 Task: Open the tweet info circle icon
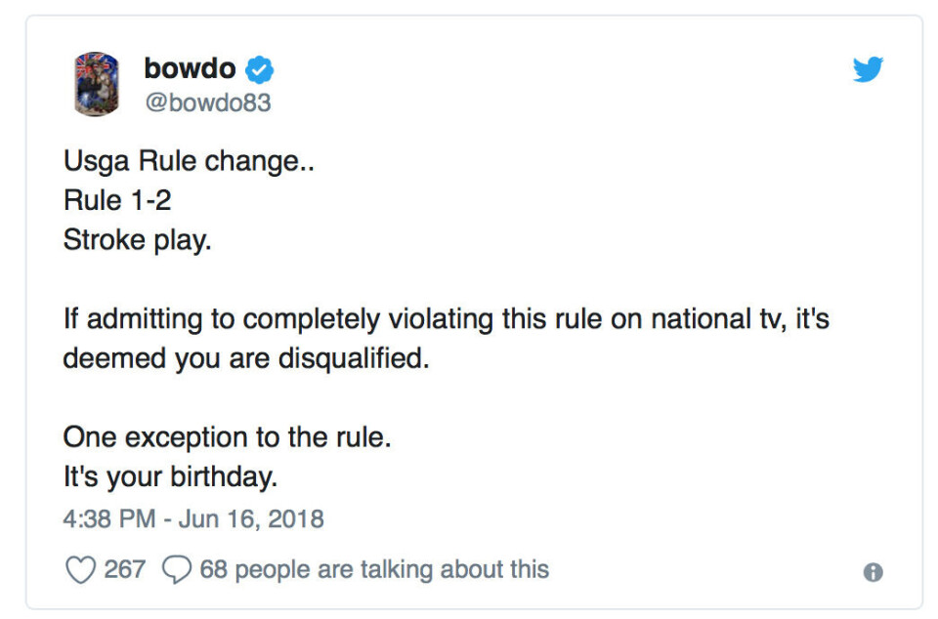pyautogui.click(x=873, y=572)
